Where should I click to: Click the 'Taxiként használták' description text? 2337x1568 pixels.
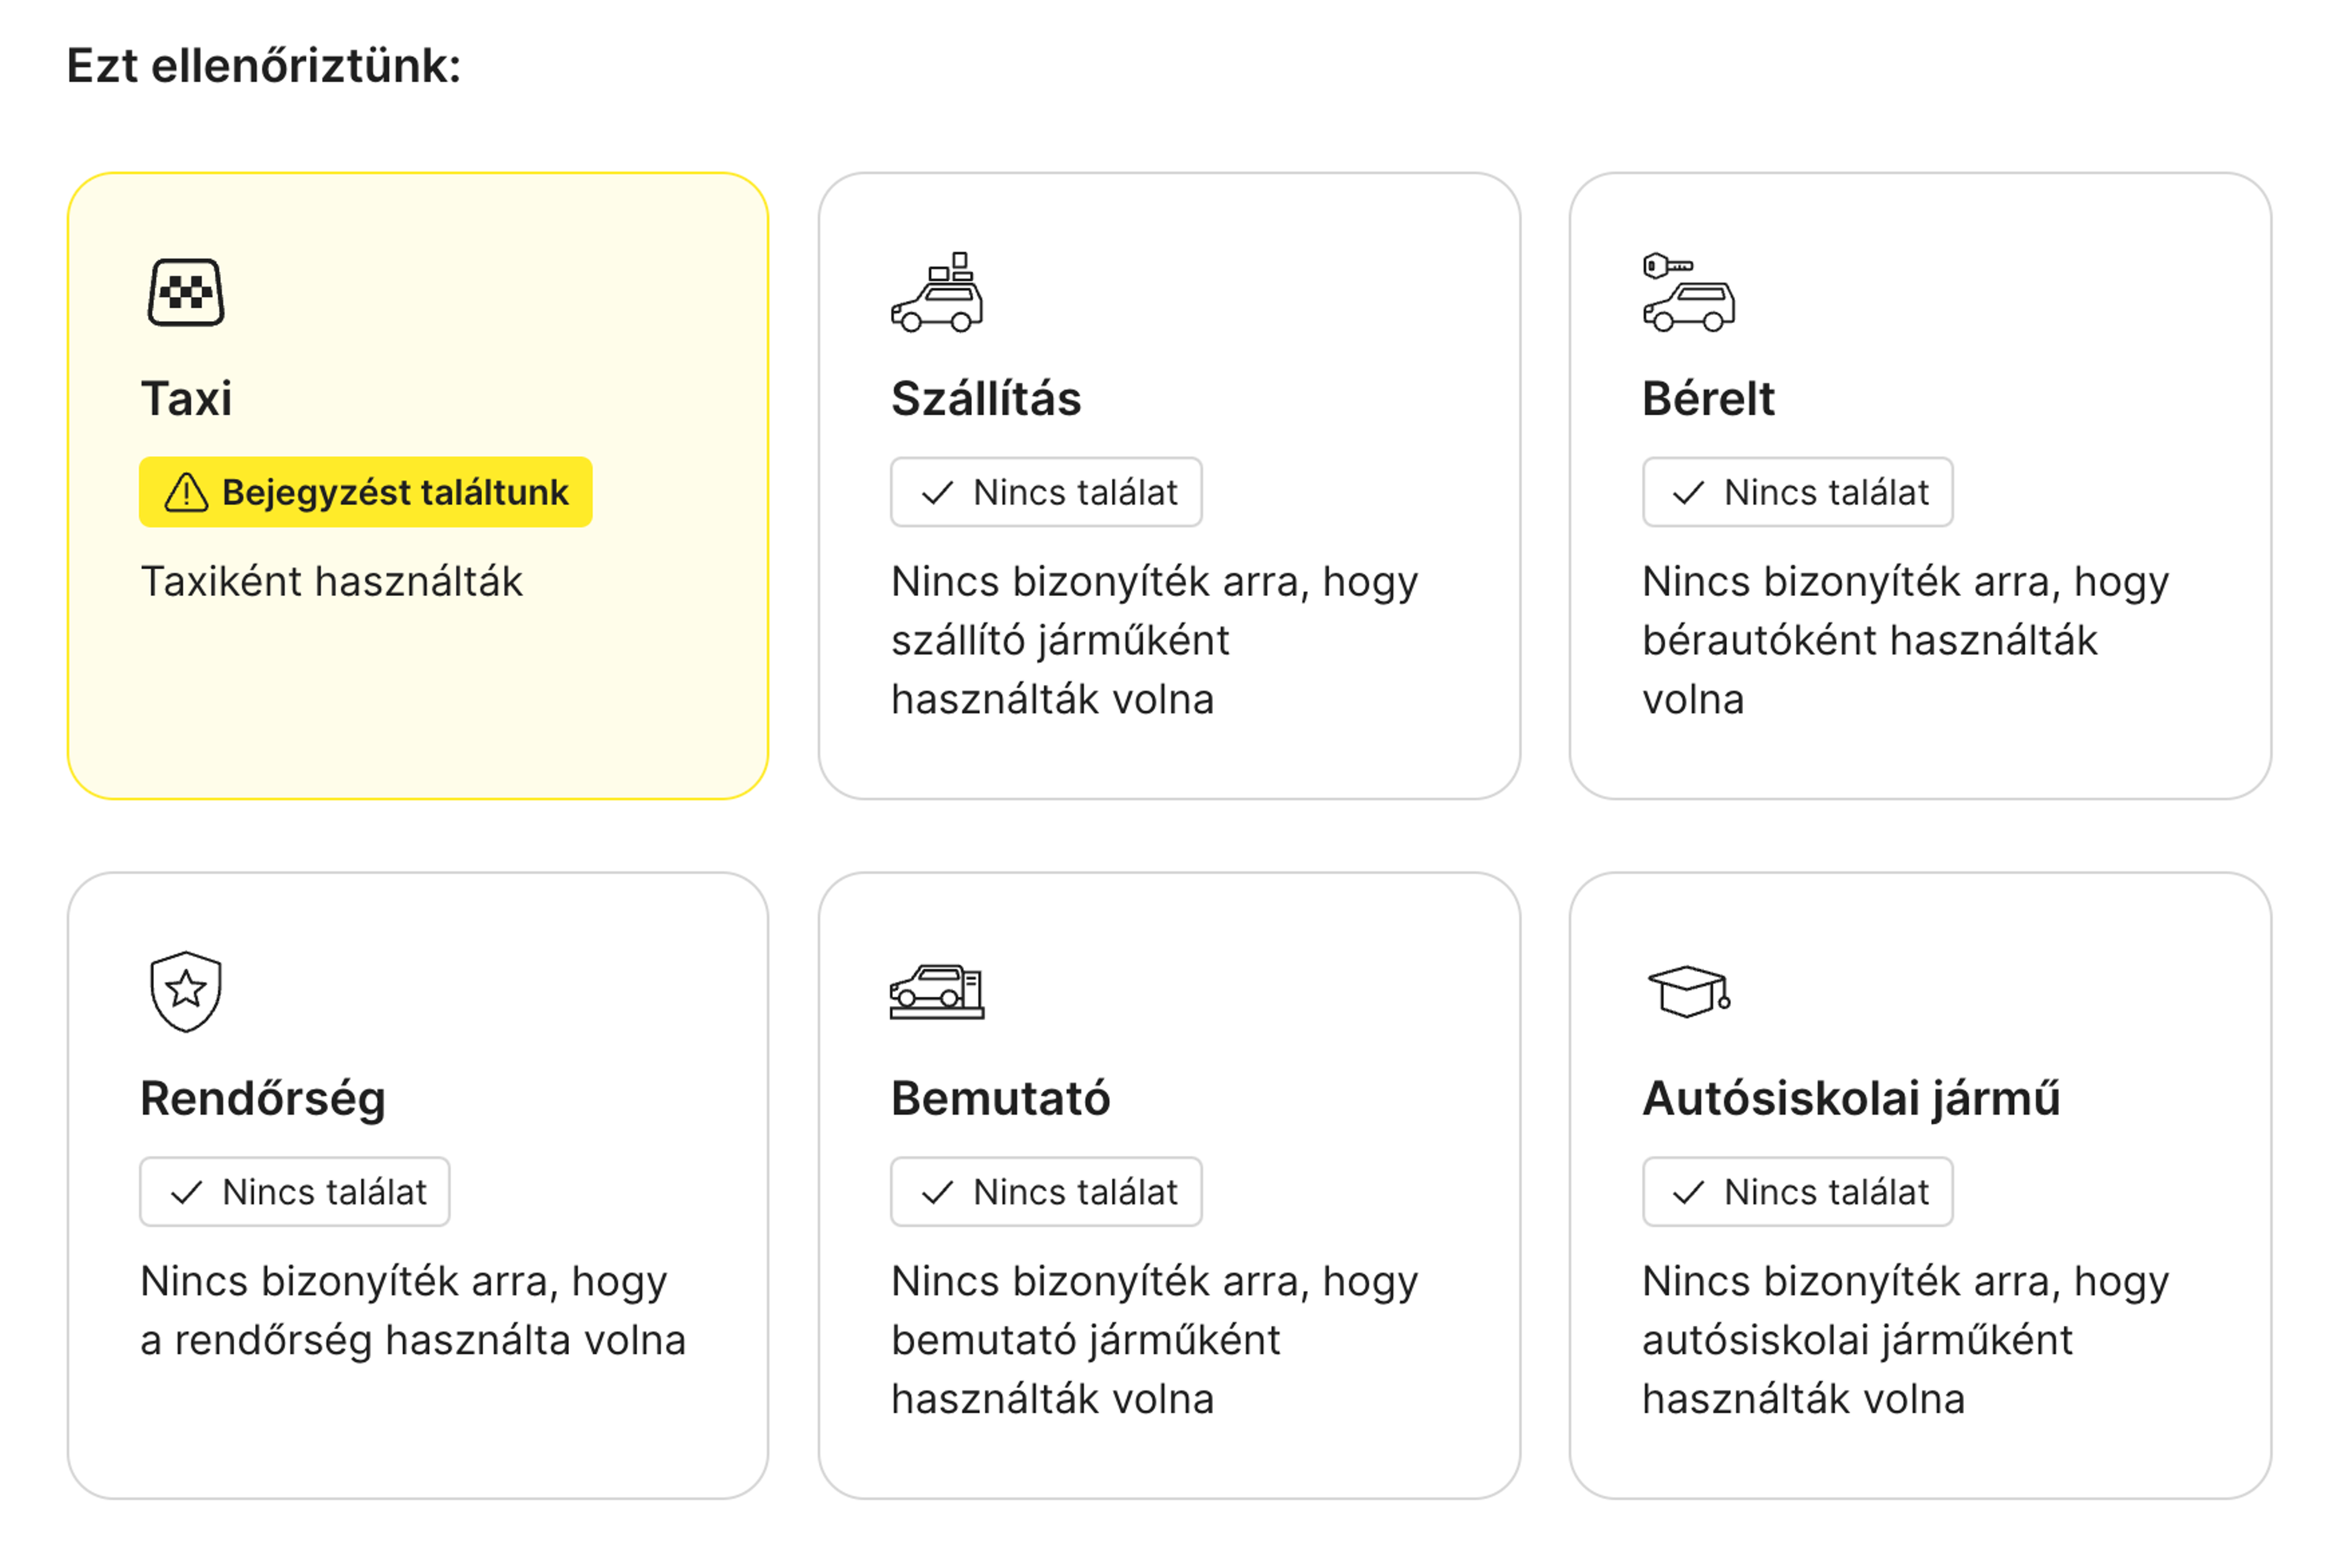[332, 582]
